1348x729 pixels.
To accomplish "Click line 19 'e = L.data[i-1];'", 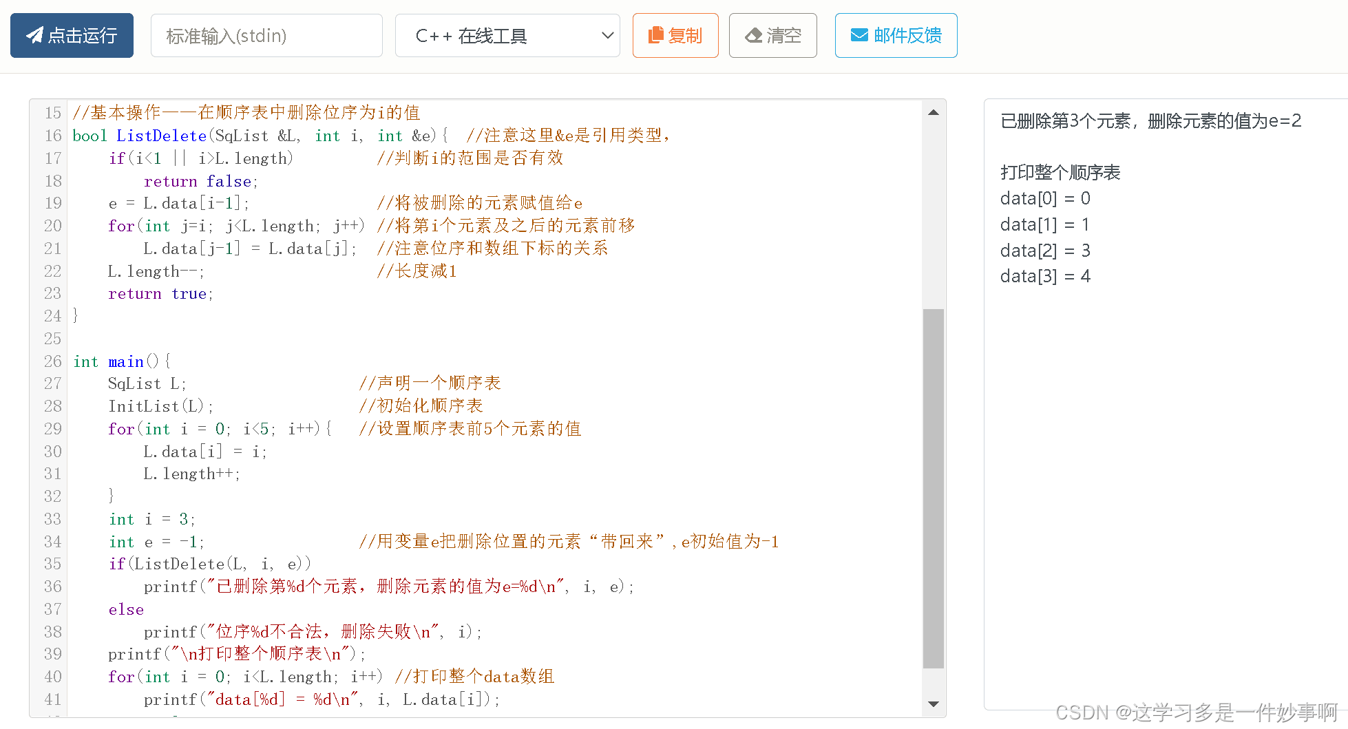I will pyautogui.click(x=179, y=203).
